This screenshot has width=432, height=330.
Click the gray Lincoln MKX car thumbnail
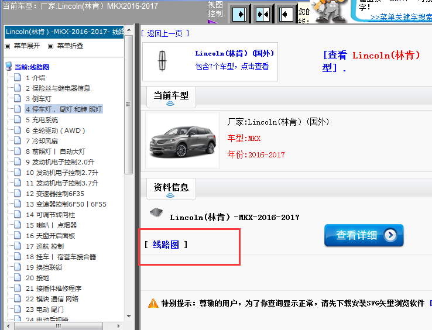coord(183,141)
